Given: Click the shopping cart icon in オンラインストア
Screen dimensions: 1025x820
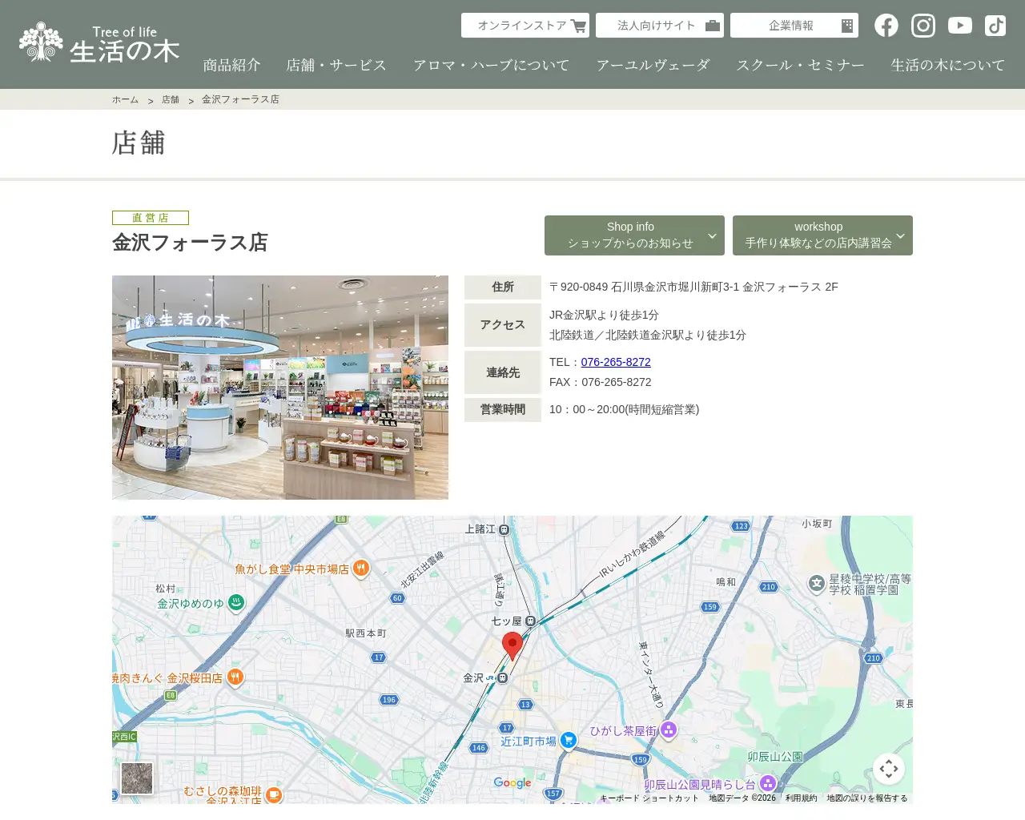Looking at the screenshot, I should click(578, 26).
